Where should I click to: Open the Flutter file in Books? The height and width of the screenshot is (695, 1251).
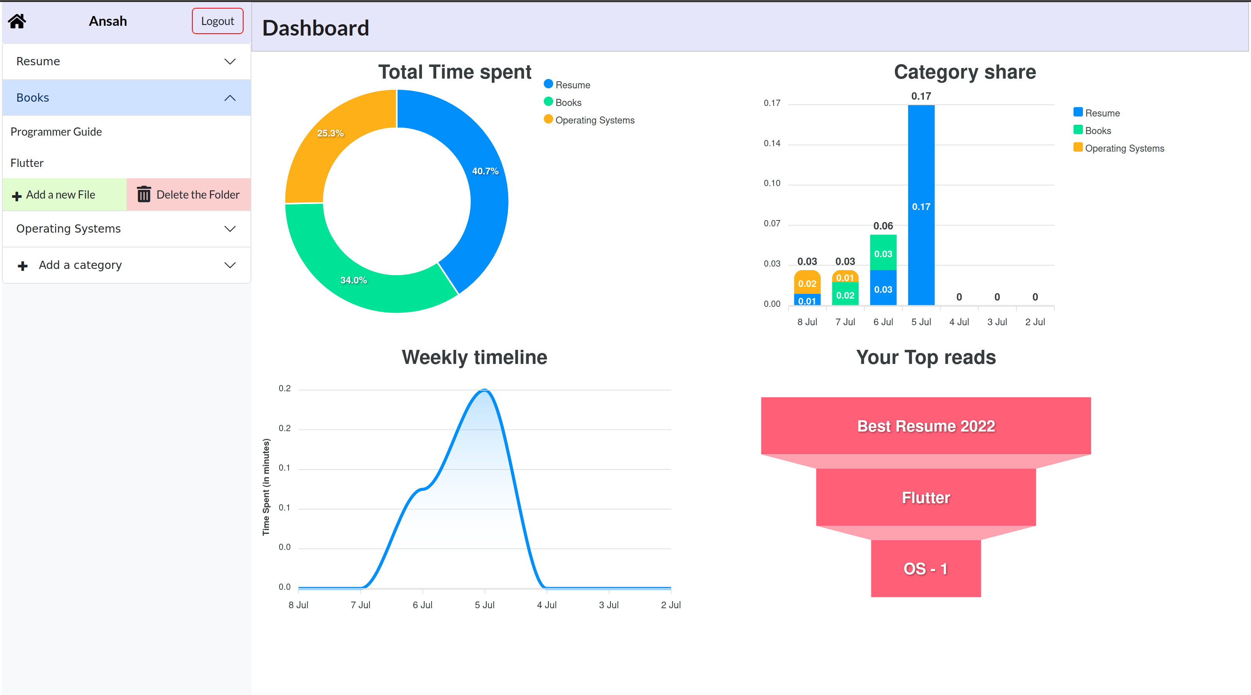[27, 163]
